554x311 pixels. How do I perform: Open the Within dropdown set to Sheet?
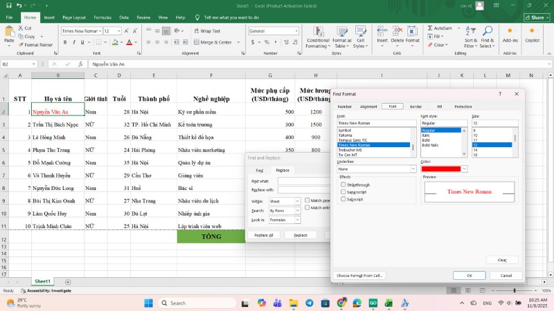[x=298, y=200]
